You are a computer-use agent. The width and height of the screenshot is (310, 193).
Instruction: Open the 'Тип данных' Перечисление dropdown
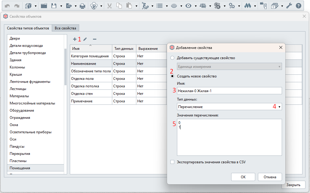pos(229,107)
